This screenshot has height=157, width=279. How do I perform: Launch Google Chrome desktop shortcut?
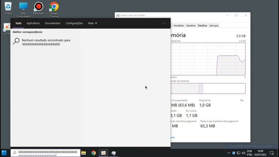tap(54, 10)
